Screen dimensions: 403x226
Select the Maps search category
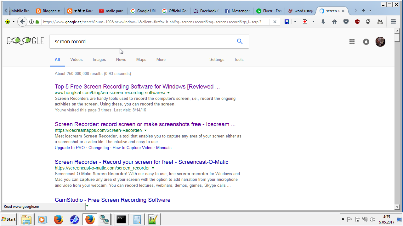pos(141,59)
